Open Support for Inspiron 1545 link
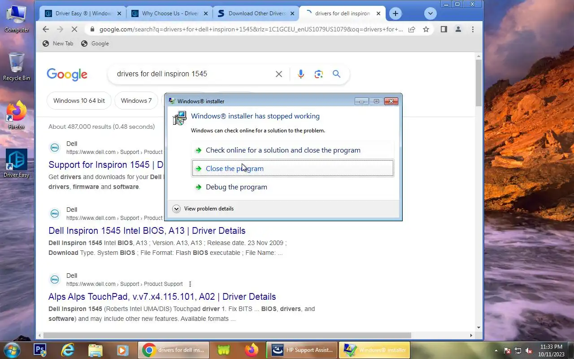Viewport: 574px width, 359px height. pyautogui.click(x=106, y=165)
